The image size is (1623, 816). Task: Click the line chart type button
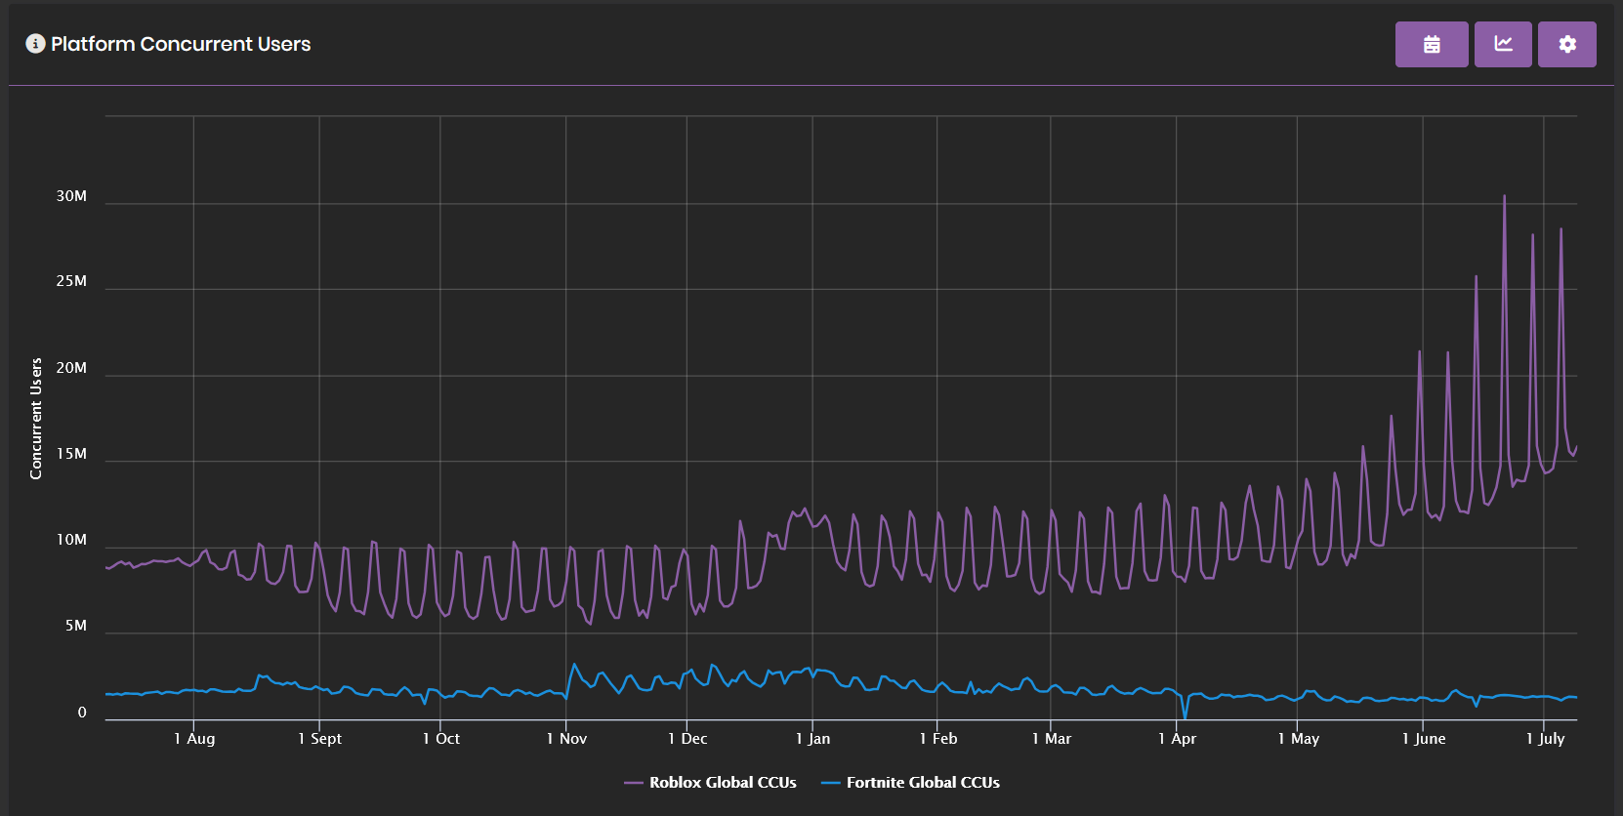[x=1503, y=44]
